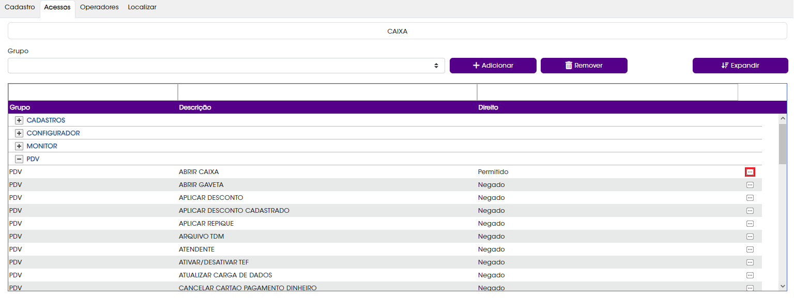
Task: Click ellipsis icon on ABRIR GAVETA row
Action: pos(750,185)
